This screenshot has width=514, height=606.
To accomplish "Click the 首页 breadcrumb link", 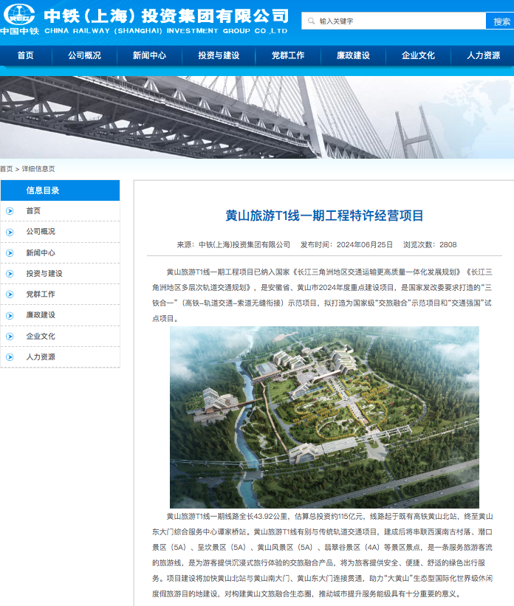I will [7, 169].
